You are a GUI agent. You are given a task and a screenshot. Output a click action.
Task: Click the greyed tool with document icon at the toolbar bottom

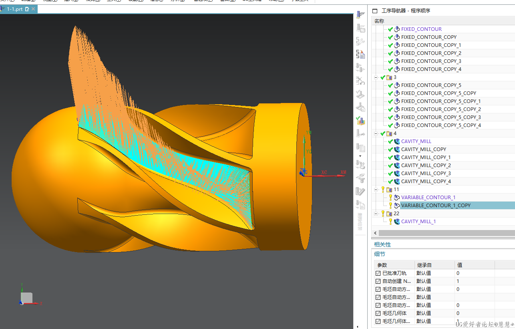(x=360, y=204)
